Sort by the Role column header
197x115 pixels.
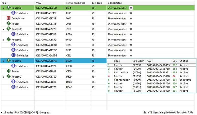click(x=18, y=3)
